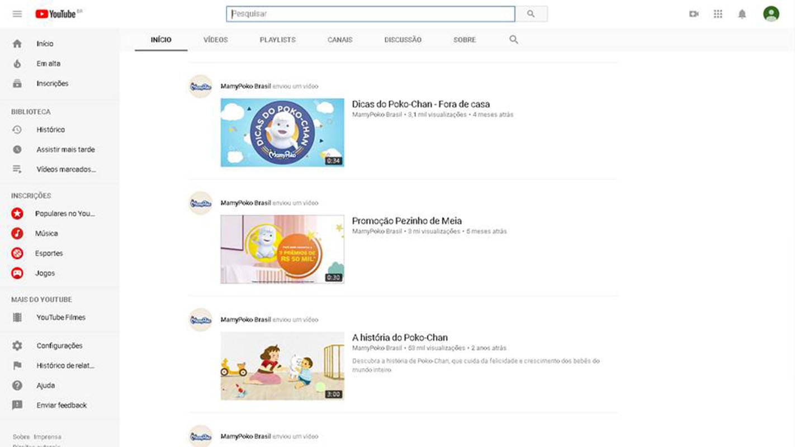
Task: Open Assistir mais tarde label
Action: coord(66,150)
